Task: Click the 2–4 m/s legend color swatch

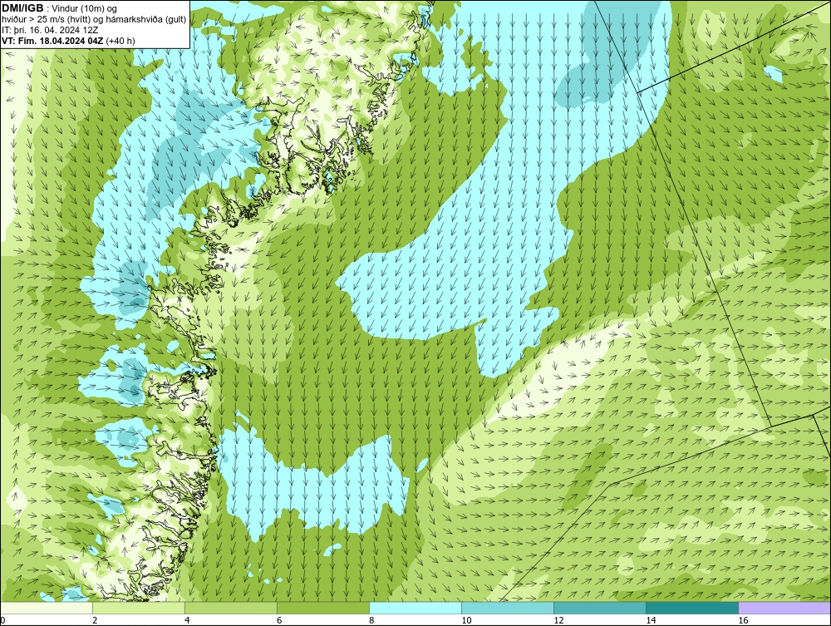Action: [139, 608]
